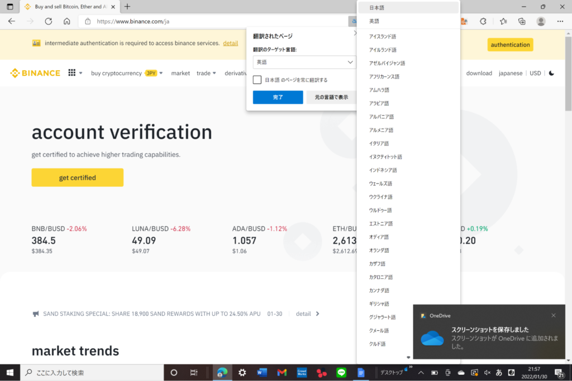This screenshot has width=572, height=381.
Task: Show hidden system tray icons
Action: click(421, 373)
